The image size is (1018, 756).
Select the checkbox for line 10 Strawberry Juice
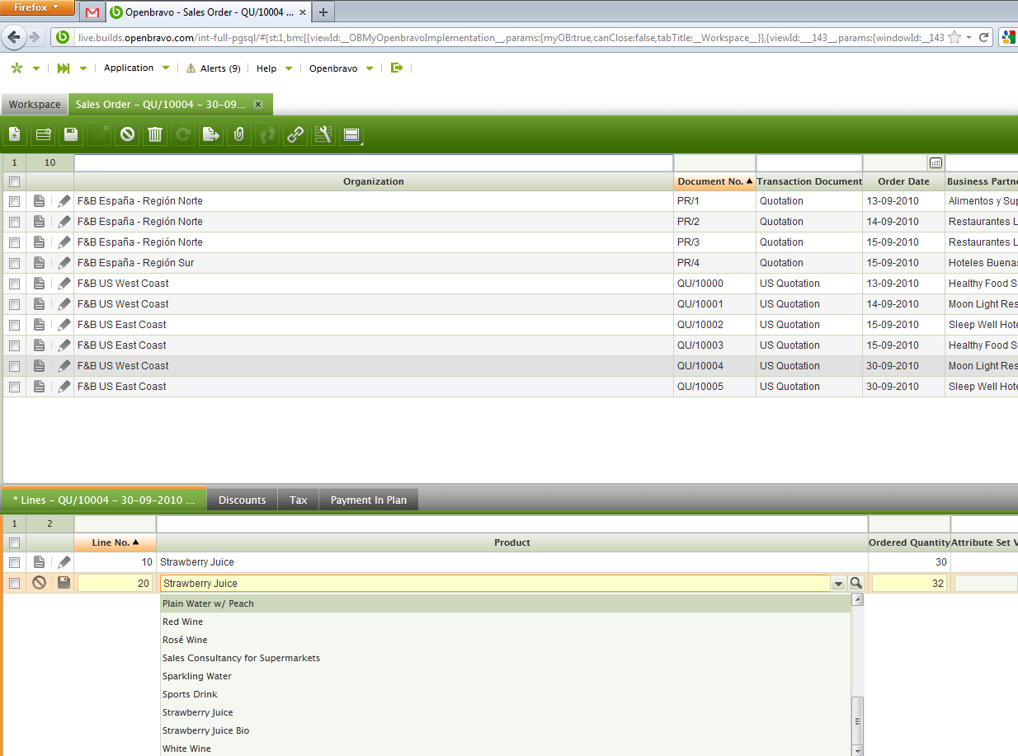tap(14, 562)
